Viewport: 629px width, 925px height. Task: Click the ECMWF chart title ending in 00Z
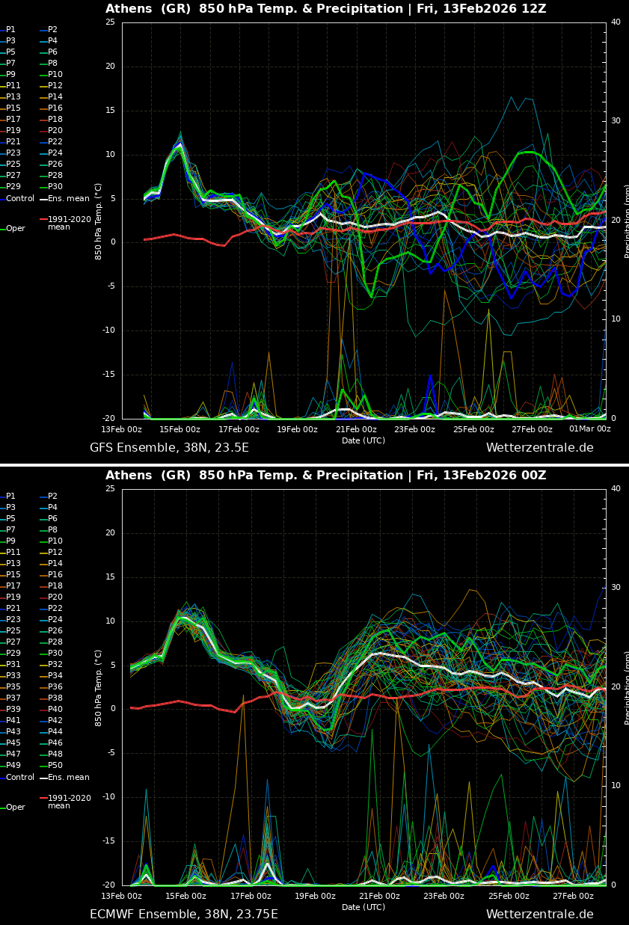[325, 476]
